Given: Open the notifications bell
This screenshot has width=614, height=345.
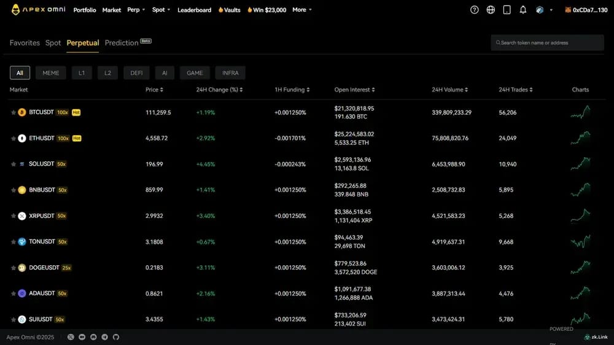Looking at the screenshot, I should (x=523, y=10).
